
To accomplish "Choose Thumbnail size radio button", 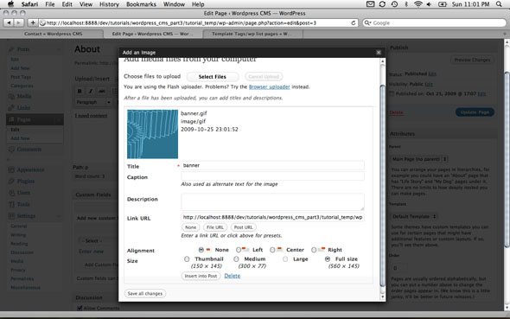I will (187, 259).
